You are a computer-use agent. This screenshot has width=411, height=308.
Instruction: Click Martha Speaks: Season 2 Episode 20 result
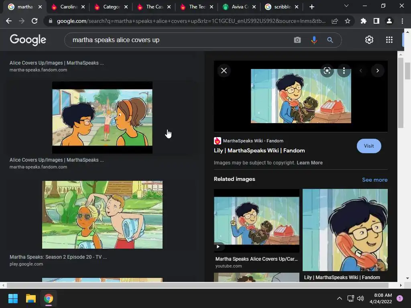(58, 257)
